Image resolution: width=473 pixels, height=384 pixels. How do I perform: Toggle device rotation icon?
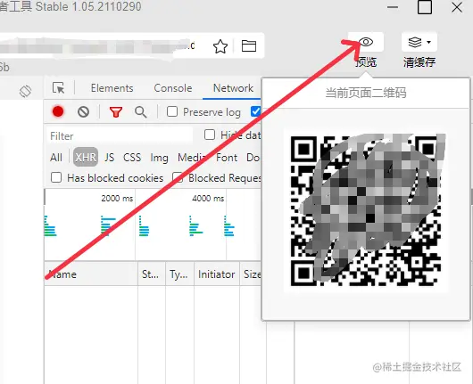[25, 91]
